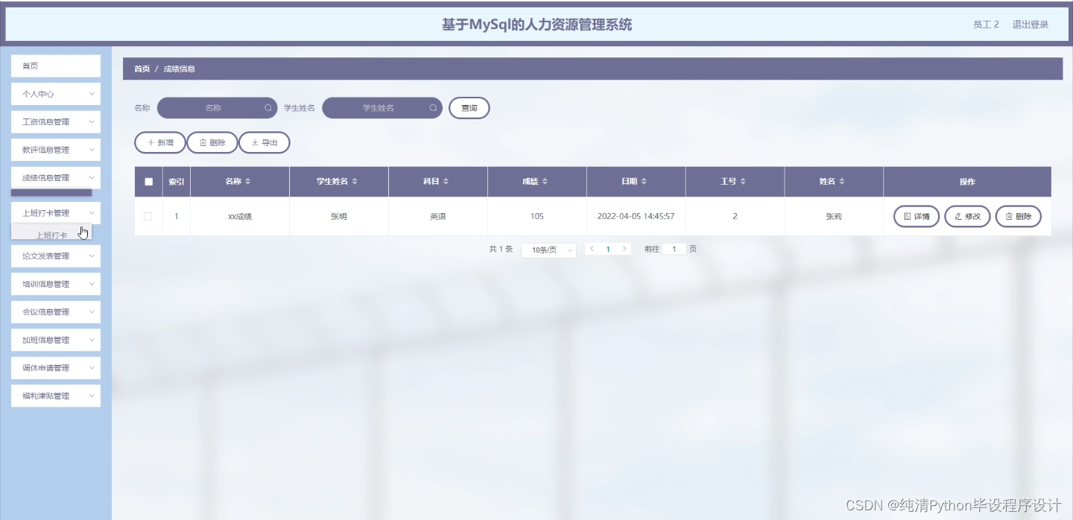Viewport: 1073px width, 520px height.
Task: Click the 张莉 name cell
Action: click(834, 217)
